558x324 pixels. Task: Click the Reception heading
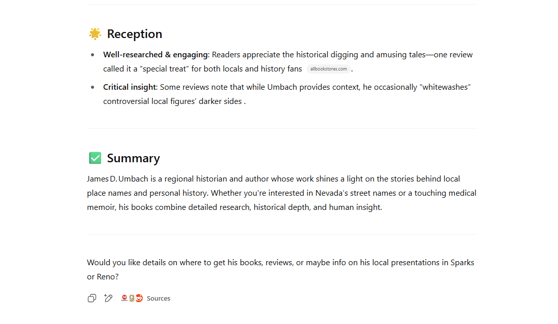tap(135, 34)
